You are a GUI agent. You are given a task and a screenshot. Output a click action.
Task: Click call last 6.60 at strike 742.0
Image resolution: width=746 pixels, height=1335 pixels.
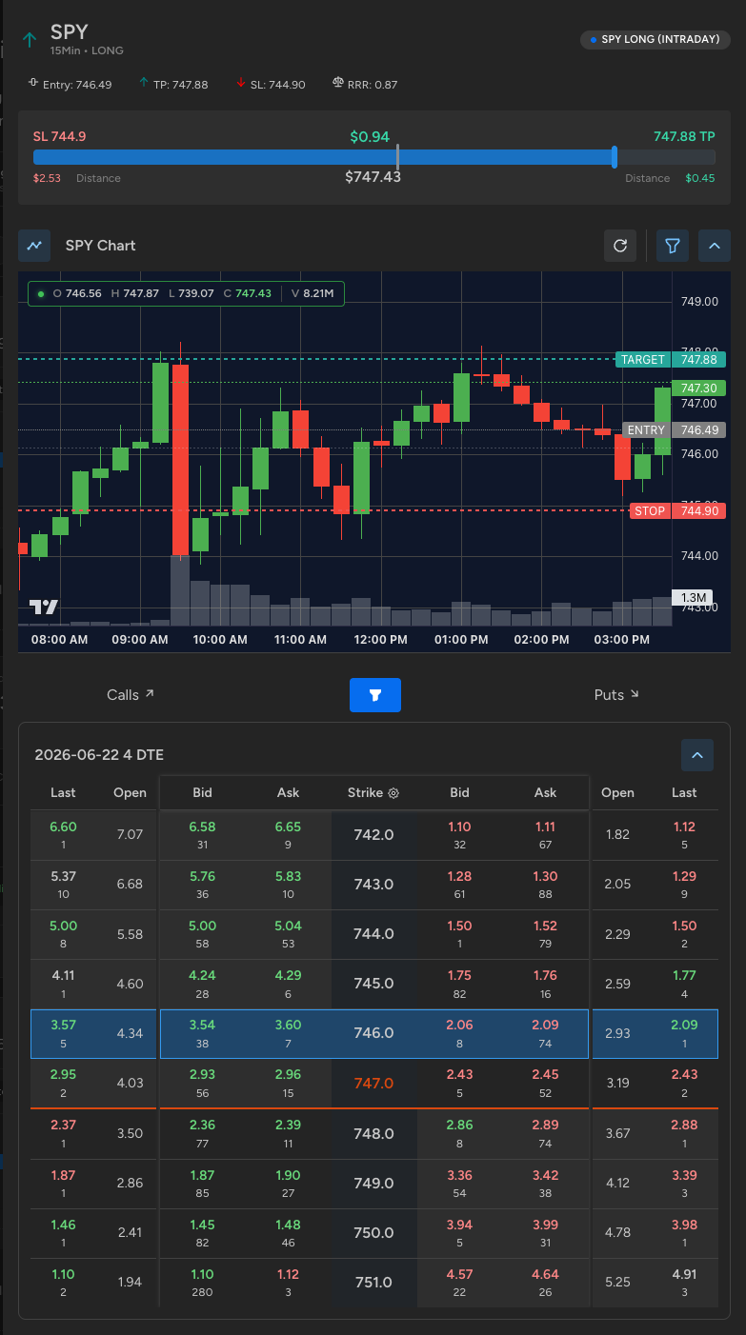tap(63, 827)
